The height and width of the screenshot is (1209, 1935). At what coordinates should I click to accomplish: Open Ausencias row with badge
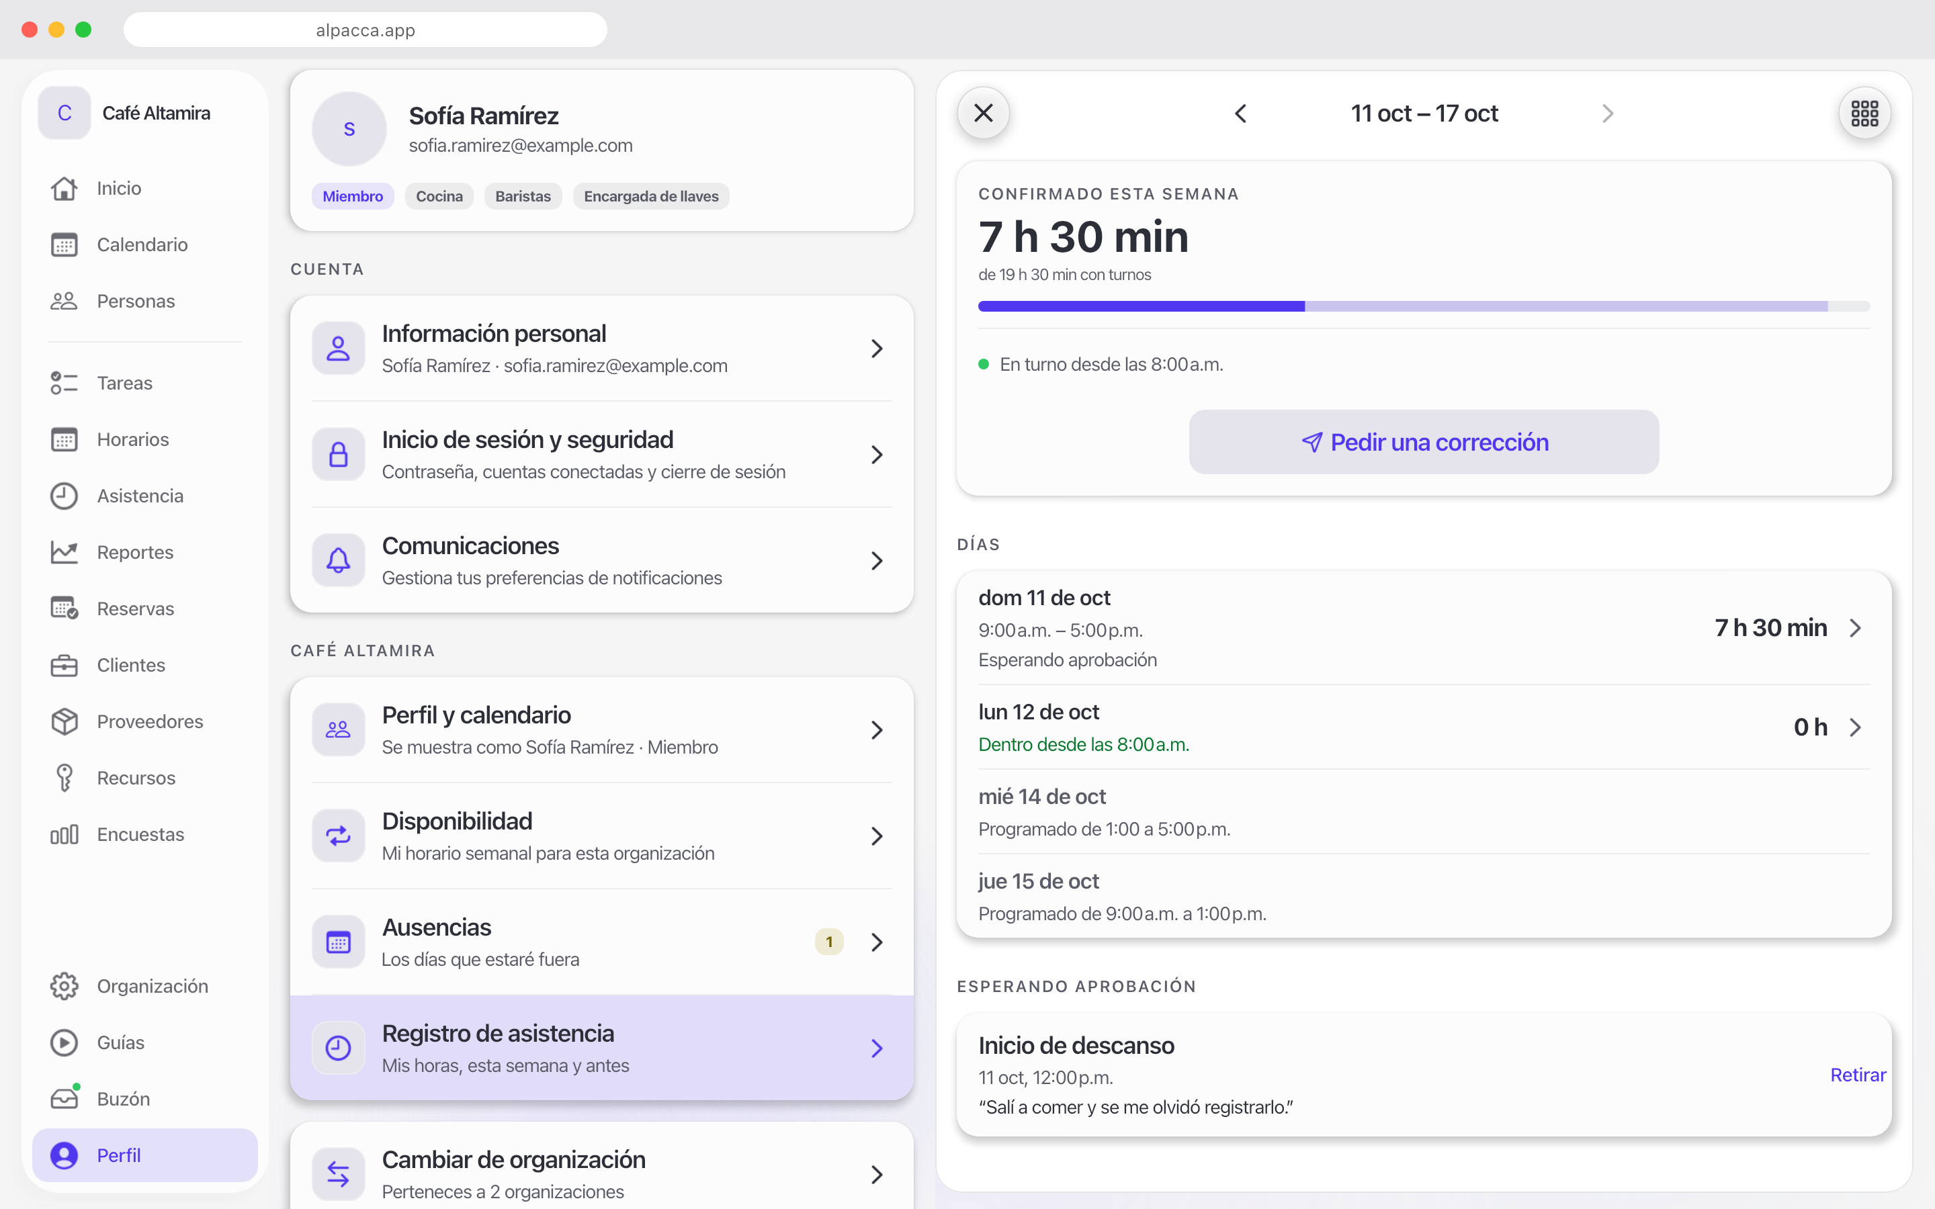pyautogui.click(x=601, y=942)
